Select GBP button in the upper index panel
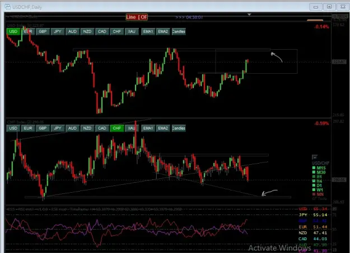This screenshot has height=253, width=350. pos(43,32)
